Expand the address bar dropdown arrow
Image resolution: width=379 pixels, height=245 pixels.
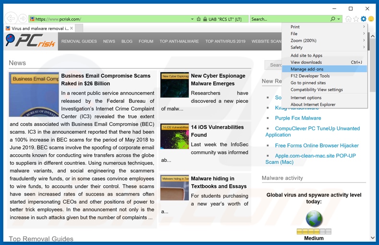click(x=192, y=19)
